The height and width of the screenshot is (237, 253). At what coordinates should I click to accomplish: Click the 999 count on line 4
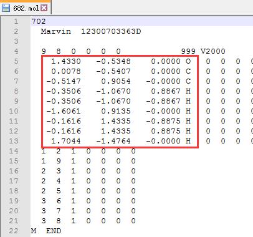click(x=188, y=51)
